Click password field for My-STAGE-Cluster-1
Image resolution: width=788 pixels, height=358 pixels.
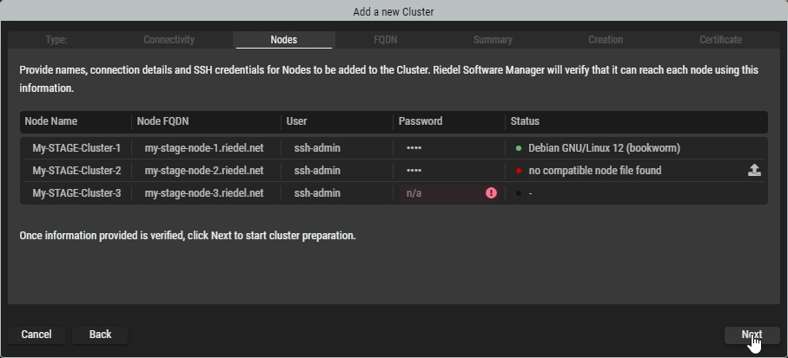[x=447, y=148]
